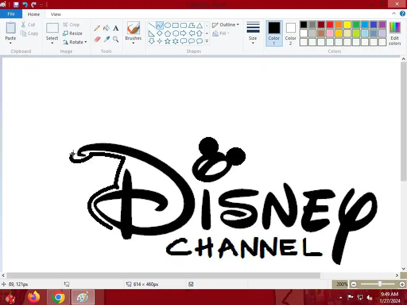Expand the Brushes dropdown arrow
The width and height of the screenshot is (407, 305).
133,43
